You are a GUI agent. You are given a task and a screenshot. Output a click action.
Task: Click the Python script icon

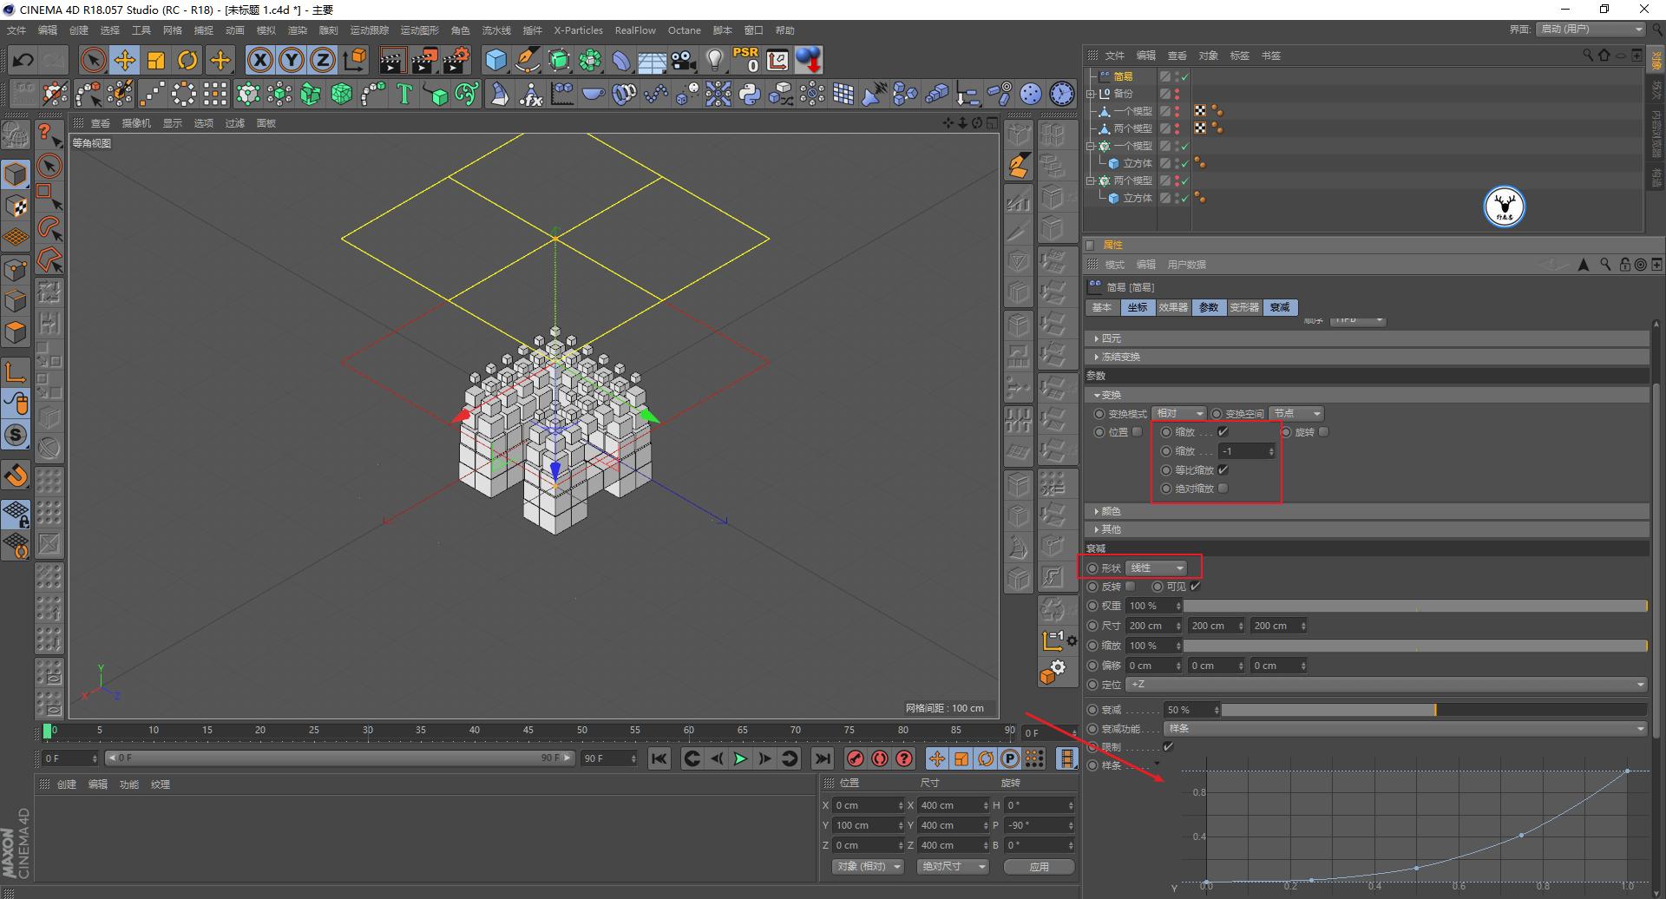[750, 94]
